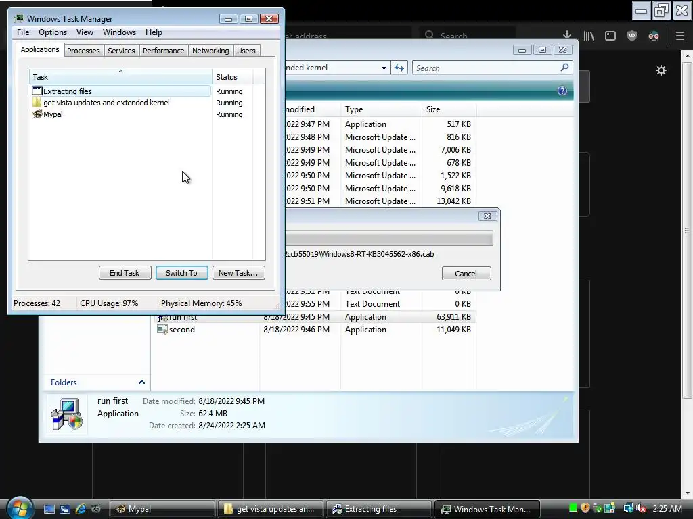Click Explorer Search input field
The height and width of the screenshot is (519, 693).
(486, 68)
